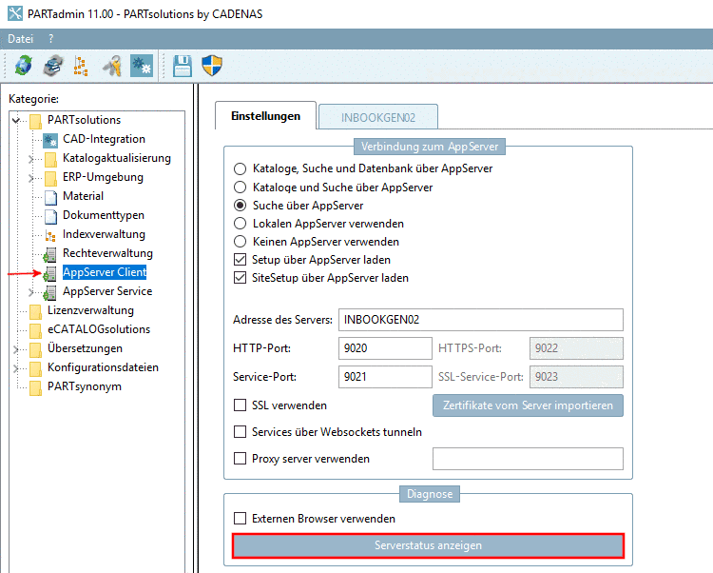Screen dimensions: 713x573
Task: Click the Übersetzungen folder icon
Action: pos(35,349)
